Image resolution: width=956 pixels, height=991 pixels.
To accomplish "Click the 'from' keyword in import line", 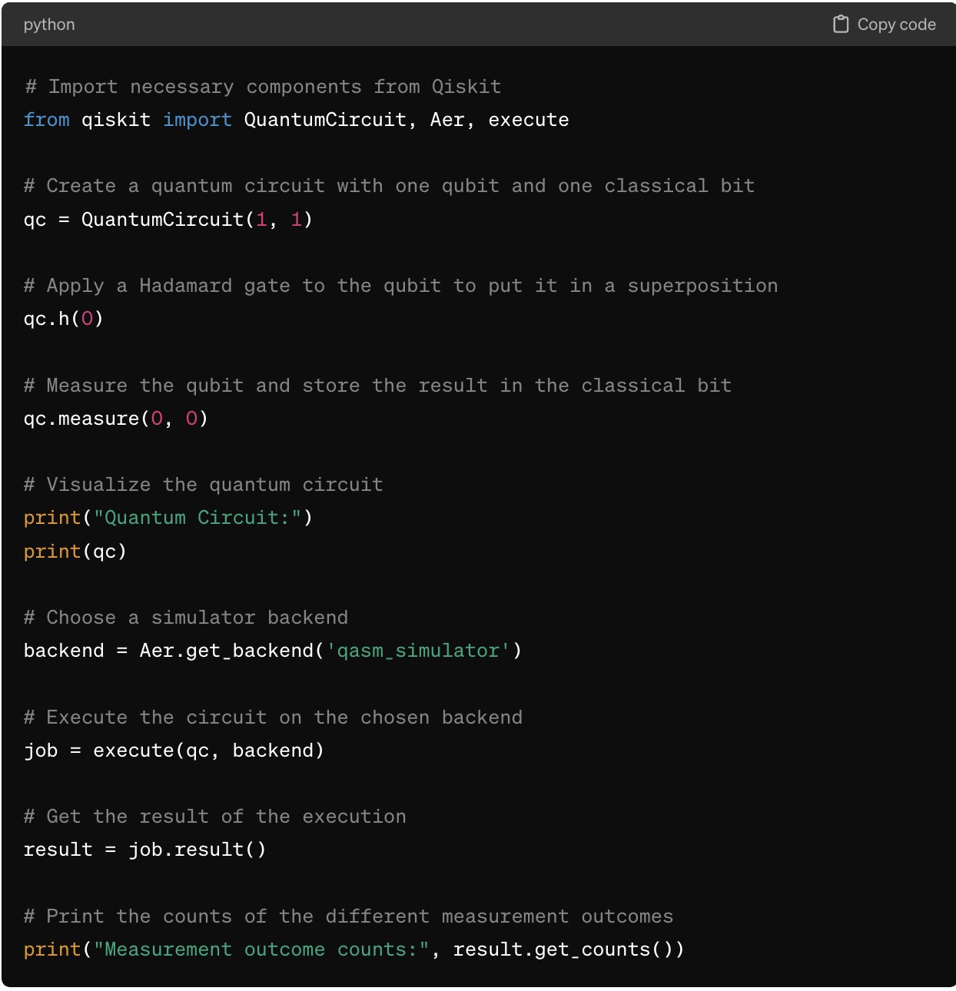I will coord(46,120).
